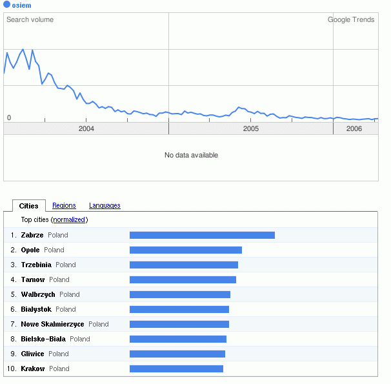
Task: Click the Zabrze city bar
Action: point(202,235)
